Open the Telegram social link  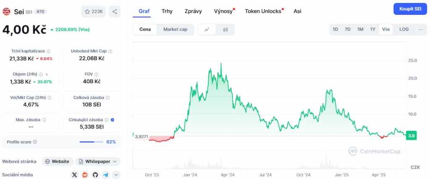tap(105, 174)
